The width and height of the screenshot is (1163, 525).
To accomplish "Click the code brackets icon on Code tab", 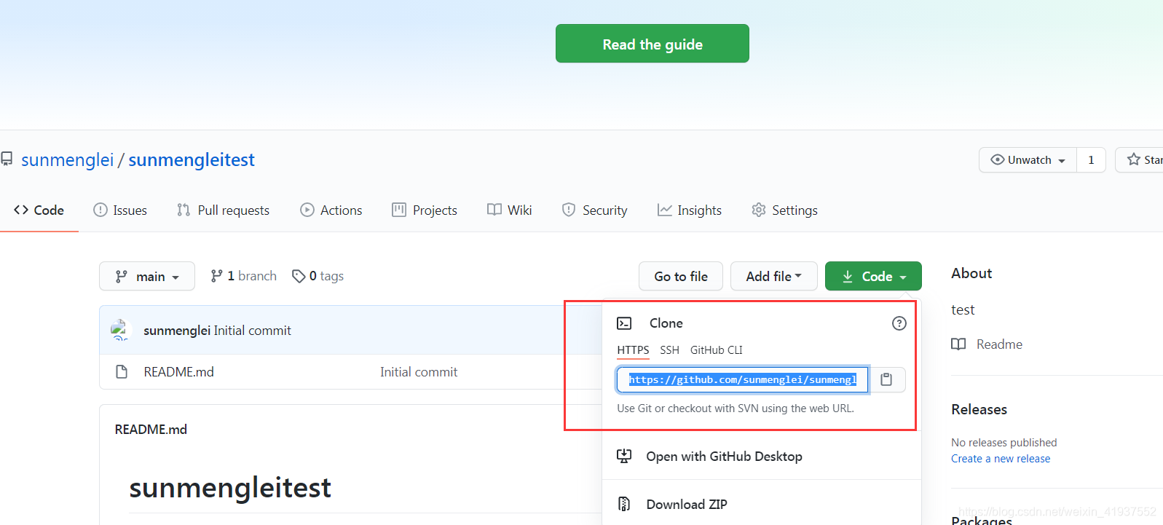I will pos(21,210).
